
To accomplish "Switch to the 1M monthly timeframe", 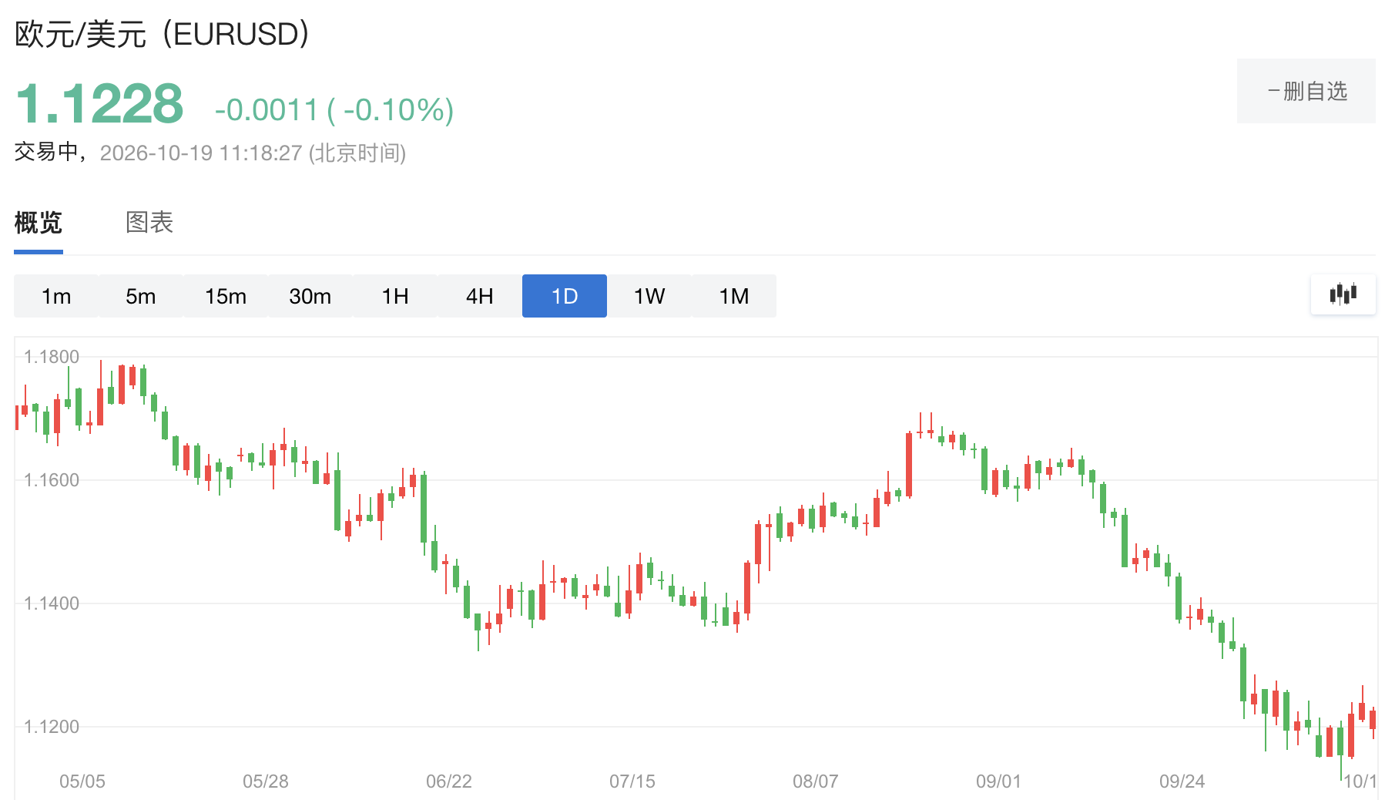I will [734, 296].
